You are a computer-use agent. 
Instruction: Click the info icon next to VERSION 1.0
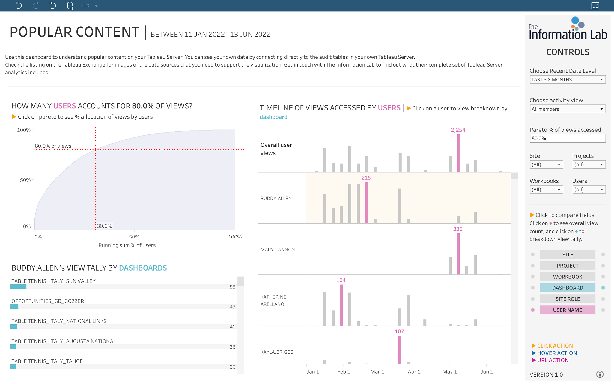[x=600, y=374]
